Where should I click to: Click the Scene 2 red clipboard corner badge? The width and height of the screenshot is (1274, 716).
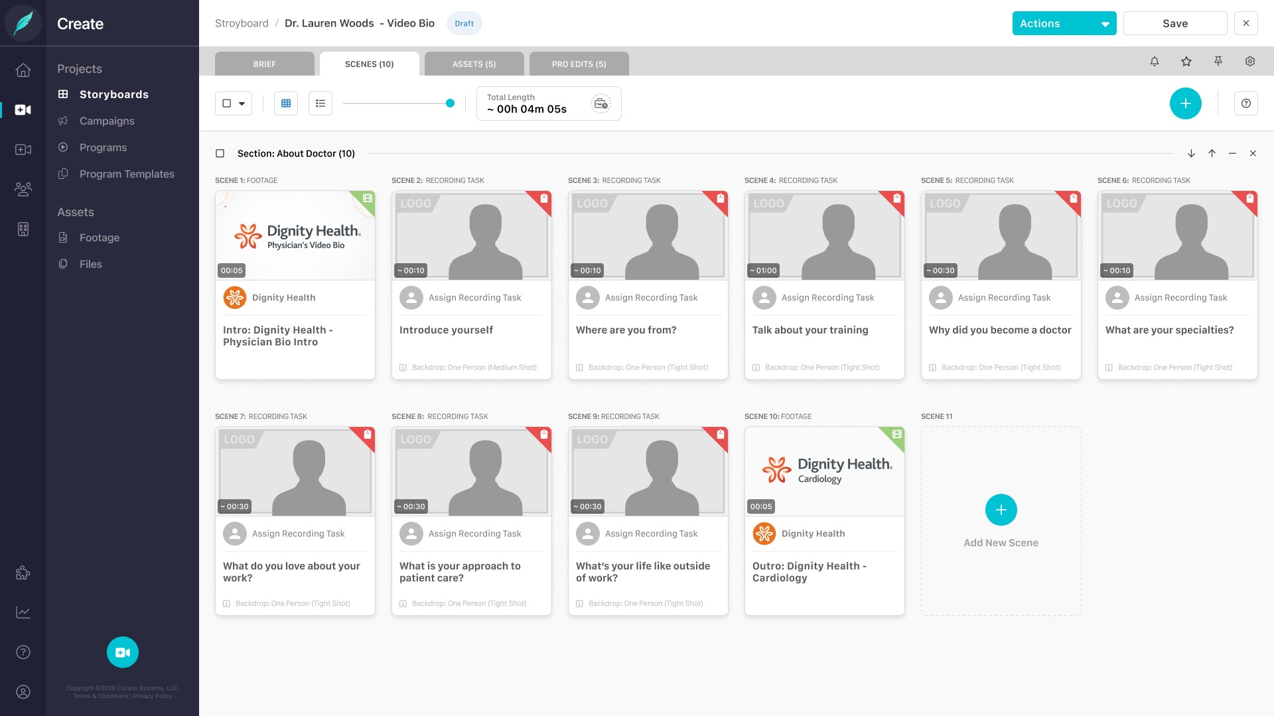click(x=543, y=199)
